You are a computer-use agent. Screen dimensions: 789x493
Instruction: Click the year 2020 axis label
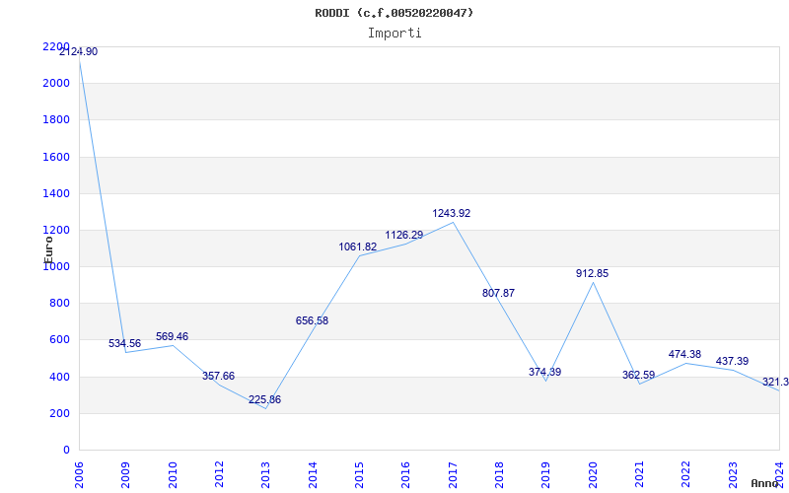[593, 475]
